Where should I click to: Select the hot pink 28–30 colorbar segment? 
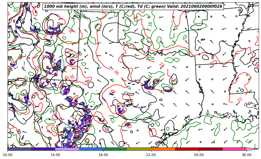pos(235,149)
